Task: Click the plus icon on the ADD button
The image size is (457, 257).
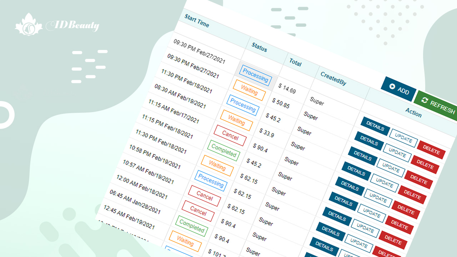Action: [x=392, y=87]
